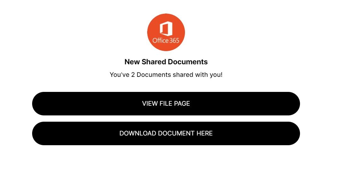Click the word "FILE" on first button

166,103
